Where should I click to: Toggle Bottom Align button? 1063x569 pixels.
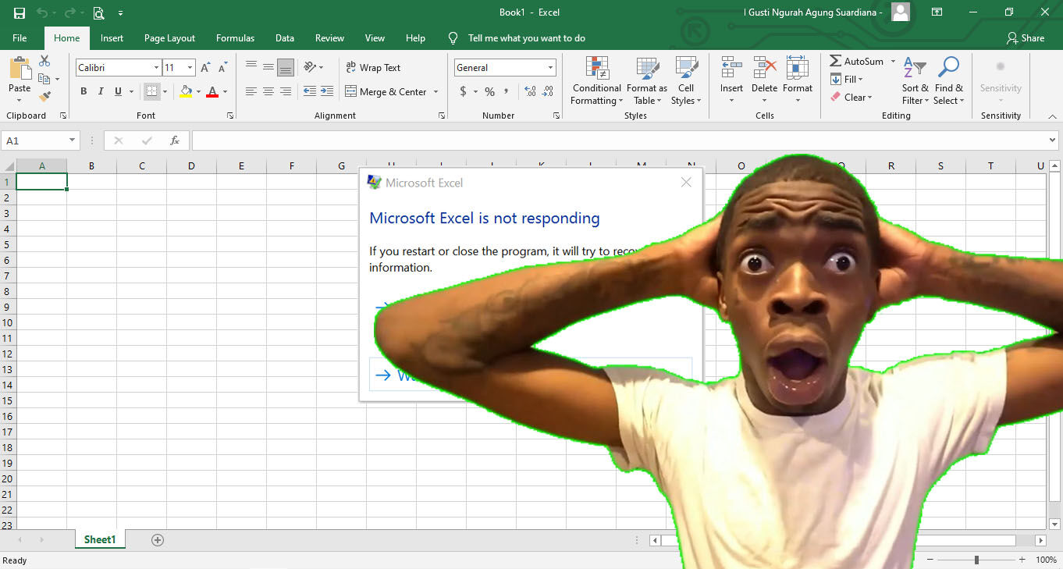pyautogui.click(x=286, y=67)
